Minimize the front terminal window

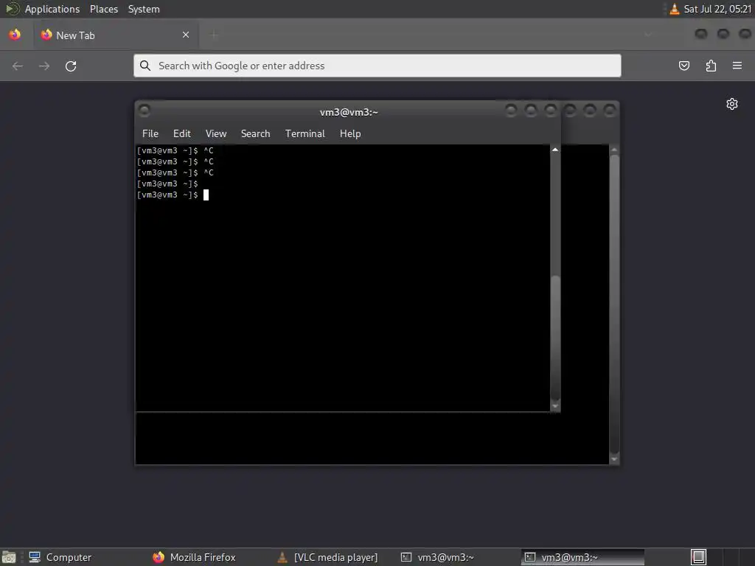(x=511, y=111)
